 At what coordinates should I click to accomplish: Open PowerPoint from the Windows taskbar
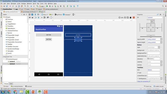click(x=33, y=92)
